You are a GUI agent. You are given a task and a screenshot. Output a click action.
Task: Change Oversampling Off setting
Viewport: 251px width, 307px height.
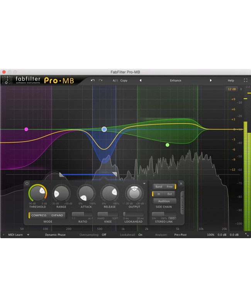pyautogui.click(x=104, y=235)
